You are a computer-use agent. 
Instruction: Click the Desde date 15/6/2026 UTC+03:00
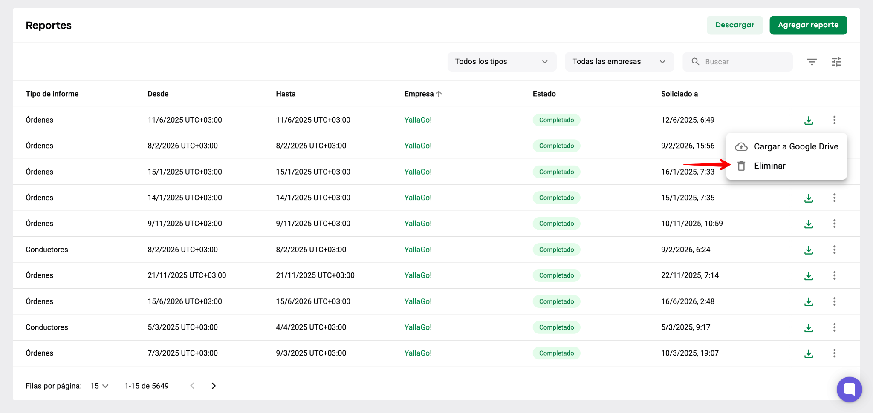pos(185,301)
